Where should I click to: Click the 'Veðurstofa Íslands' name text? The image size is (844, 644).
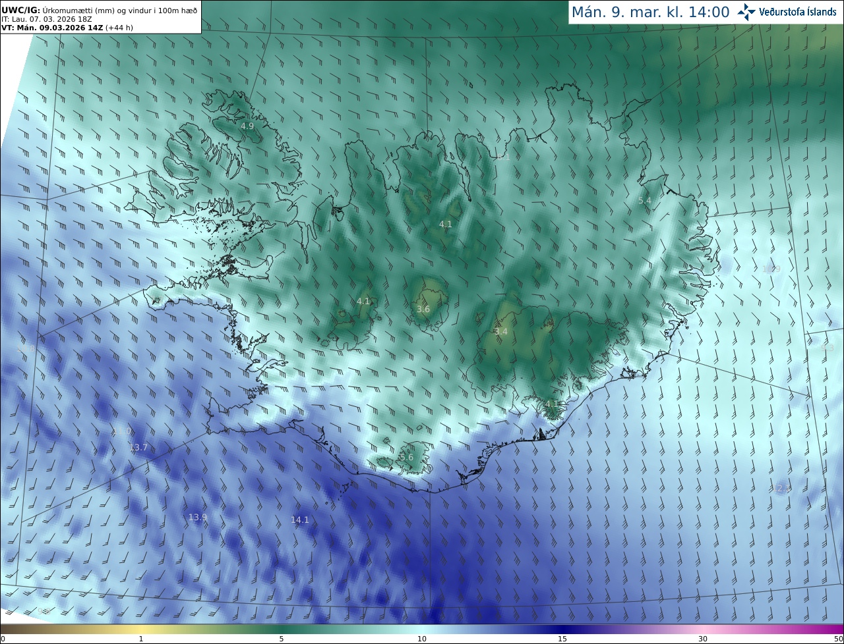pyautogui.click(x=798, y=12)
